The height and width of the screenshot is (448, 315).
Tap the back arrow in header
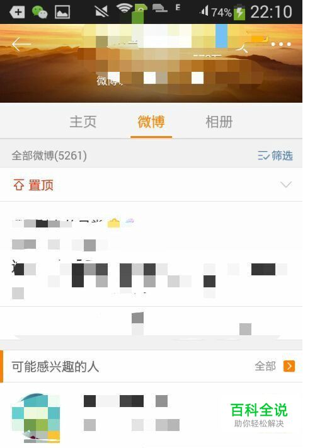click(x=21, y=44)
